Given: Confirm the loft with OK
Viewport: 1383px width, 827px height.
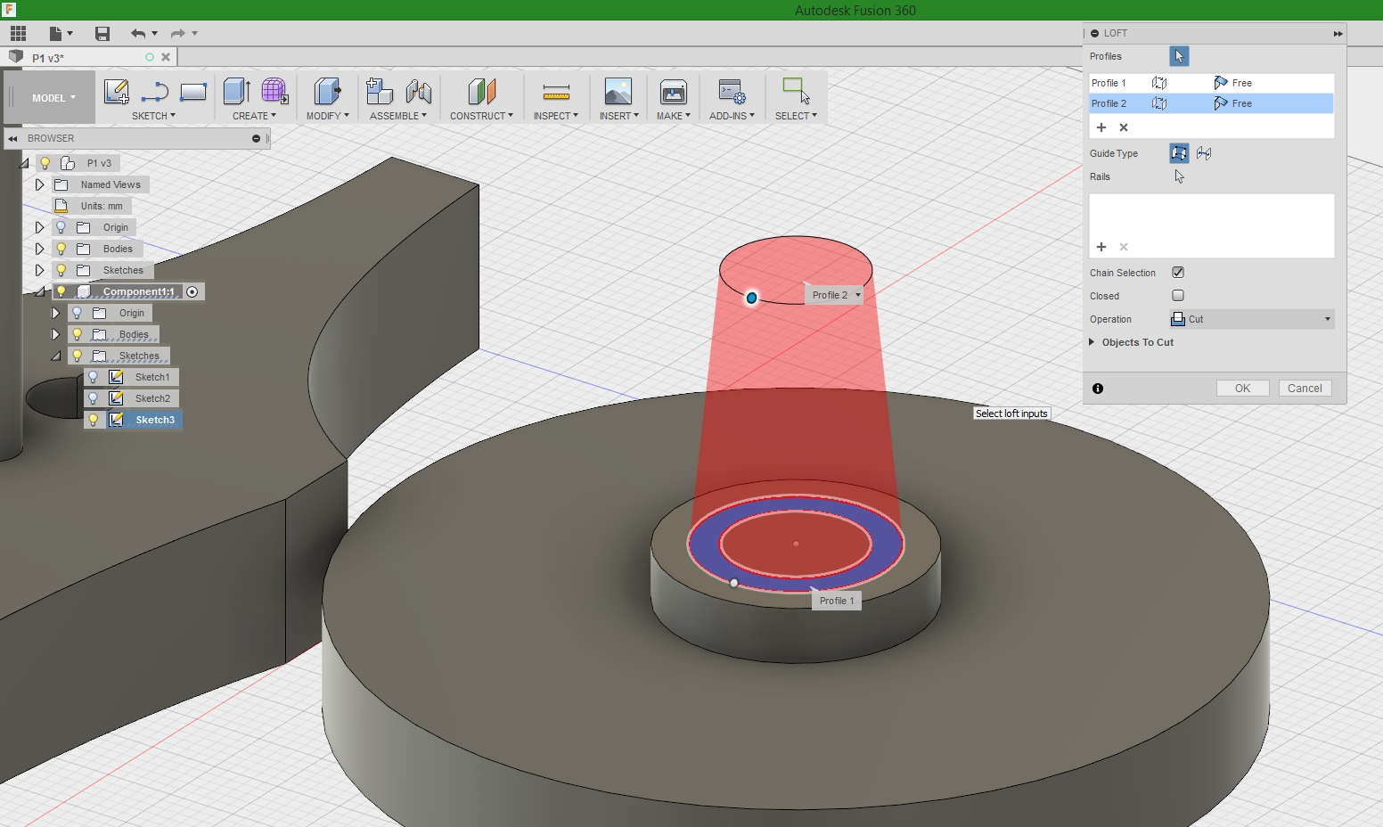Looking at the screenshot, I should (1243, 389).
